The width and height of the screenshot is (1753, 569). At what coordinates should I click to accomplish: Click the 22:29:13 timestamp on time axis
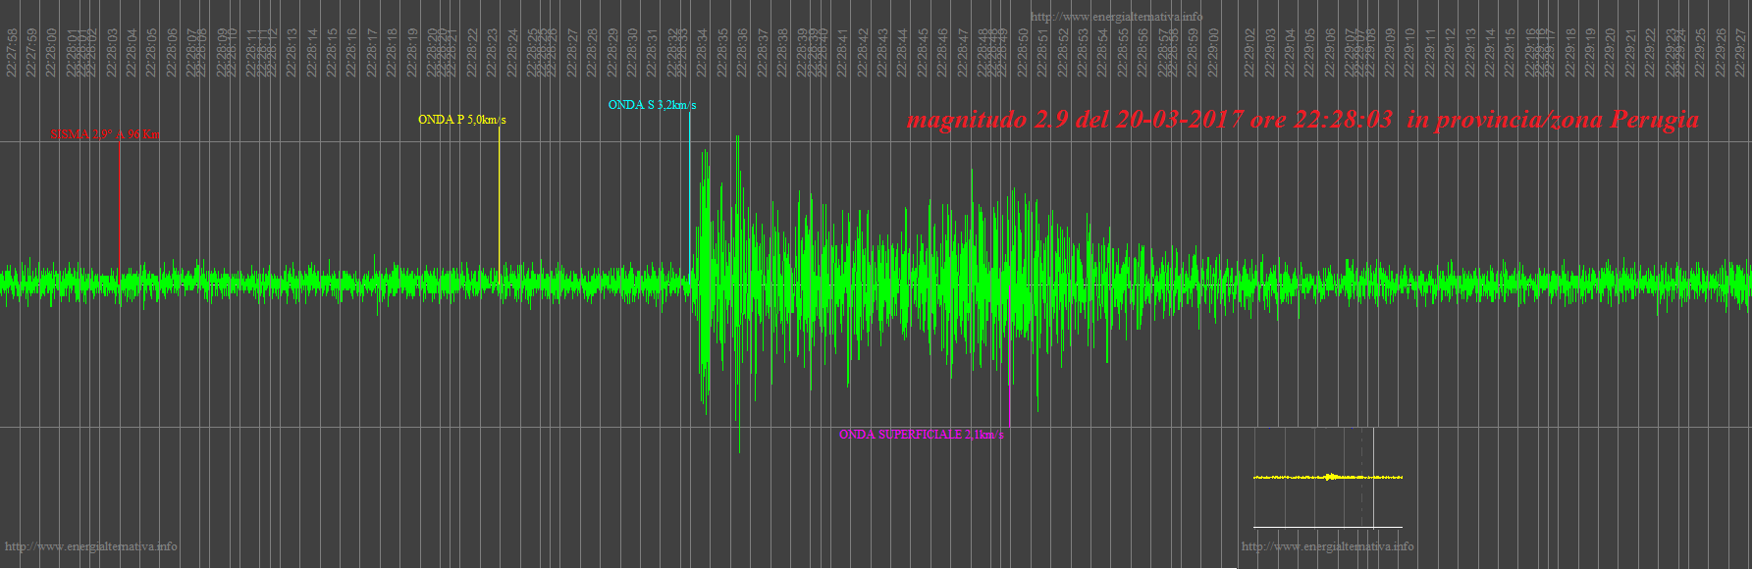click(1470, 52)
